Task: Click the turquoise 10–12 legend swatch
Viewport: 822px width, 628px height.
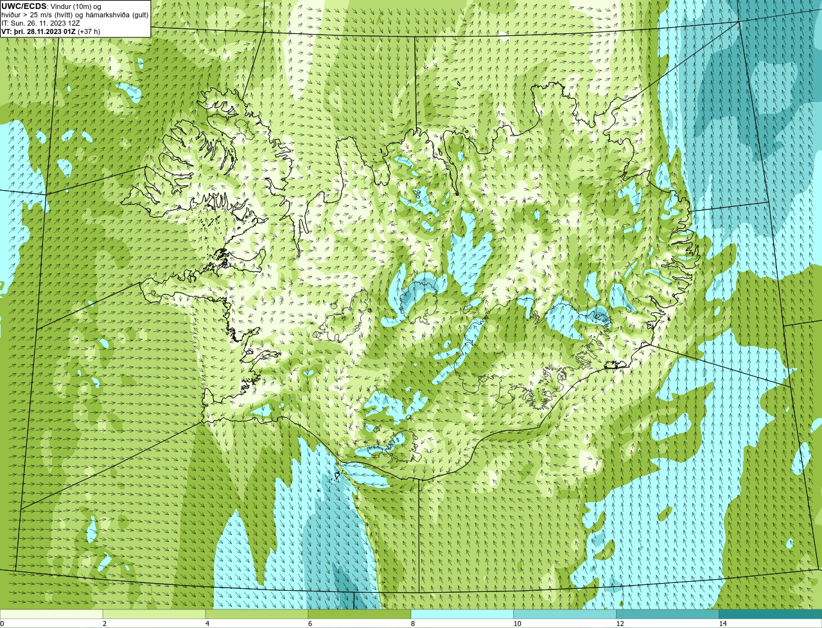Action: point(565,614)
